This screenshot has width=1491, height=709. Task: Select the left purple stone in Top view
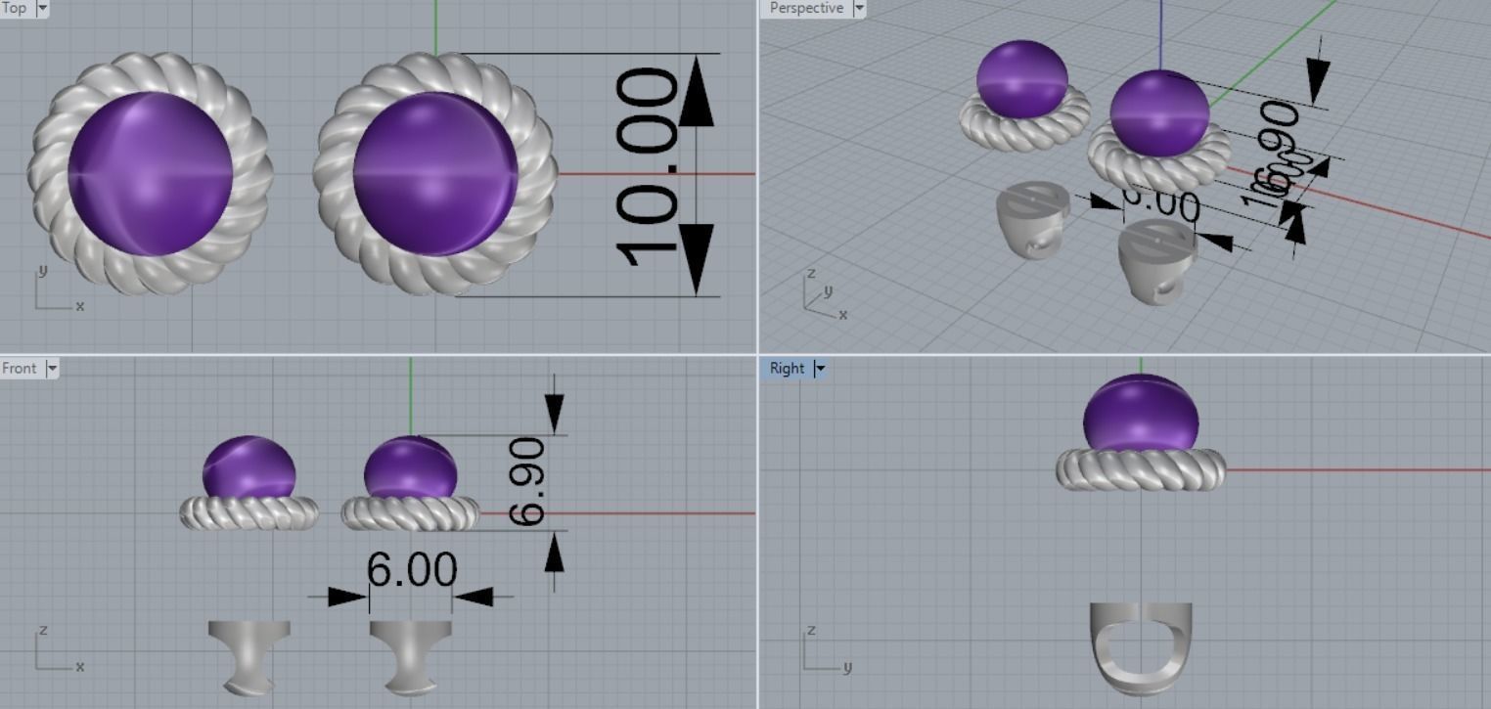150,174
